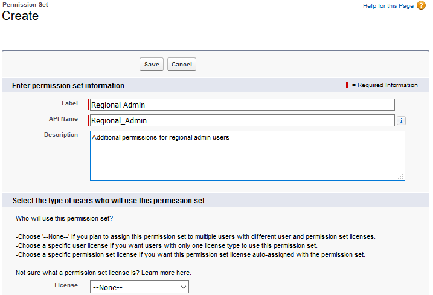Click the Permission Set text above Create
The height and width of the screenshot is (295, 433).
25,4
